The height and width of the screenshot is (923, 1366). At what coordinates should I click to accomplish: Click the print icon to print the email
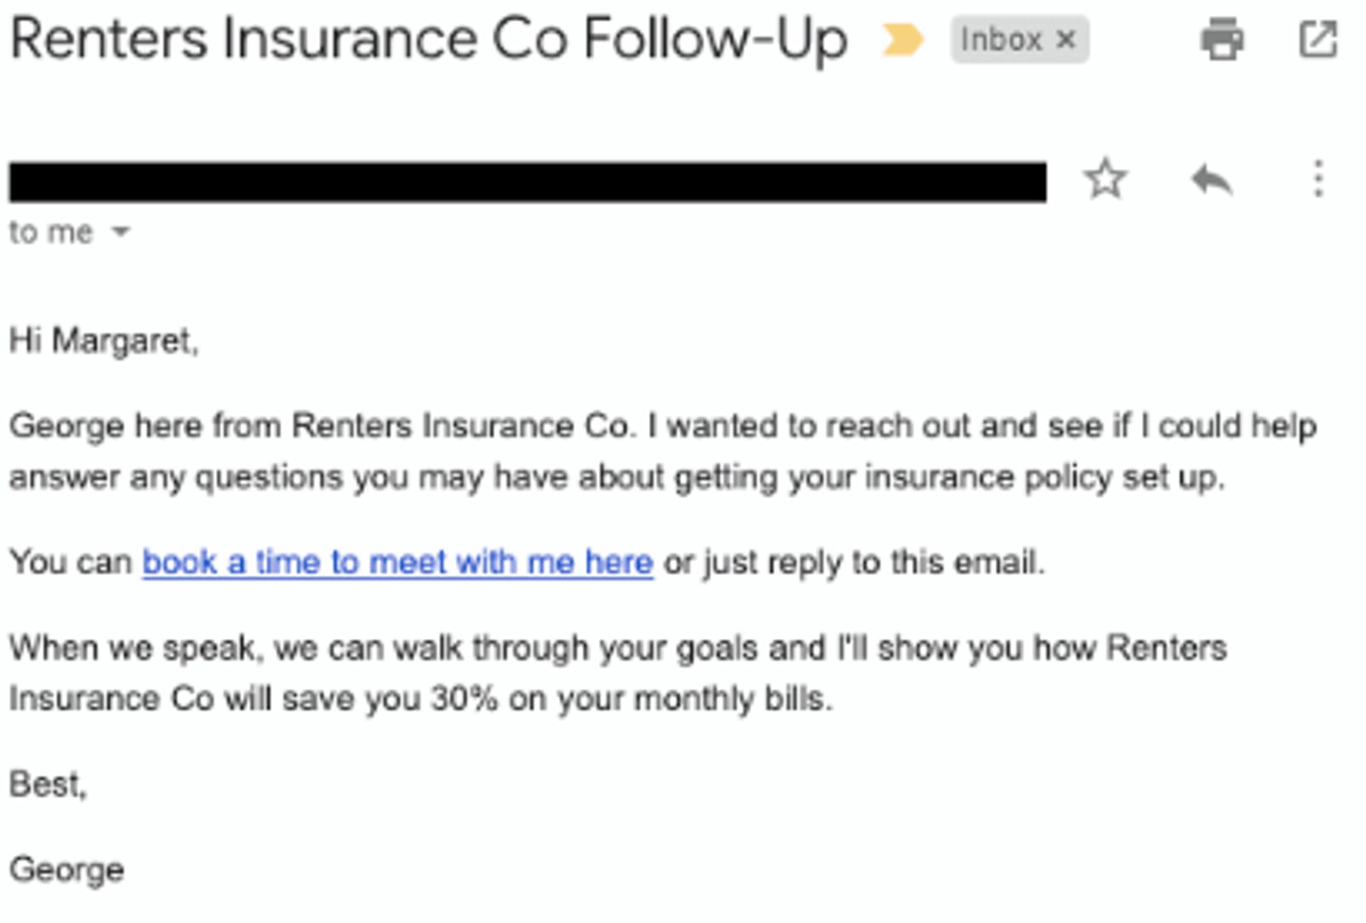click(1223, 39)
